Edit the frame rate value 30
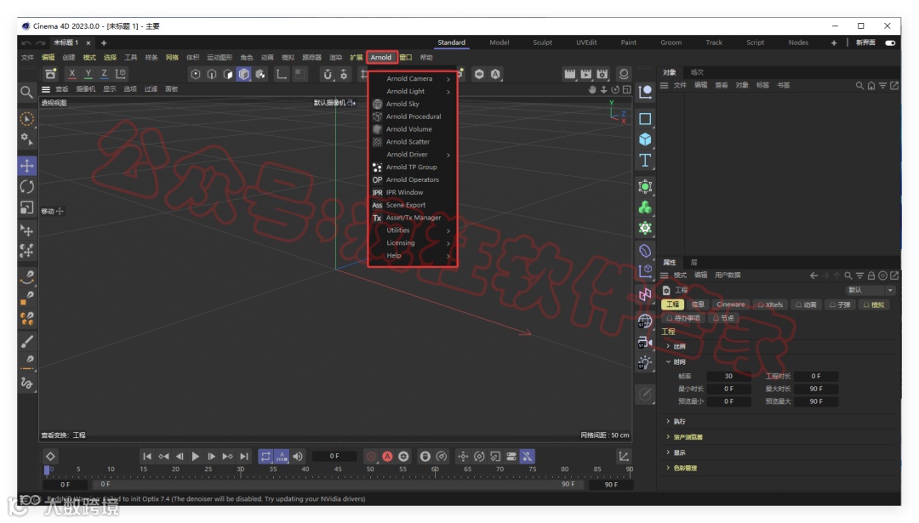The height and width of the screenshot is (523, 919). 728,376
